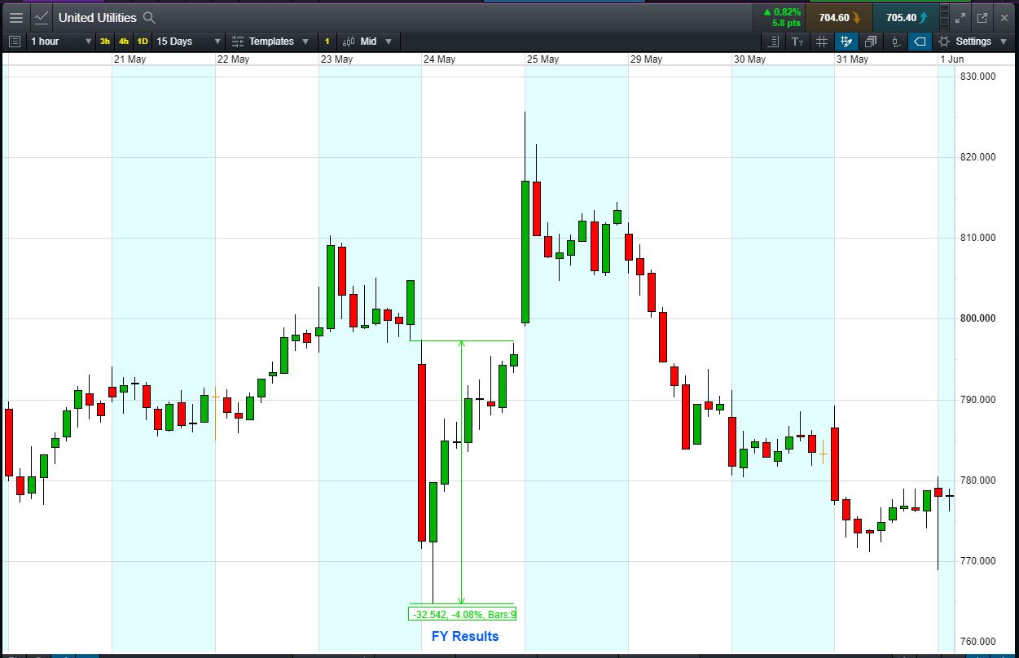Click the Settings gear icon

pyautogui.click(x=944, y=42)
